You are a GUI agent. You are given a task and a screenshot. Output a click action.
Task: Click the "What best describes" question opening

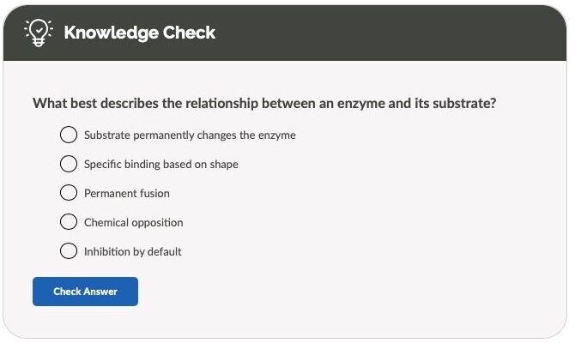click(x=82, y=104)
